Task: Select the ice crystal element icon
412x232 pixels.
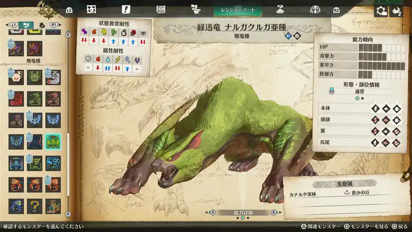Action: tap(127, 60)
